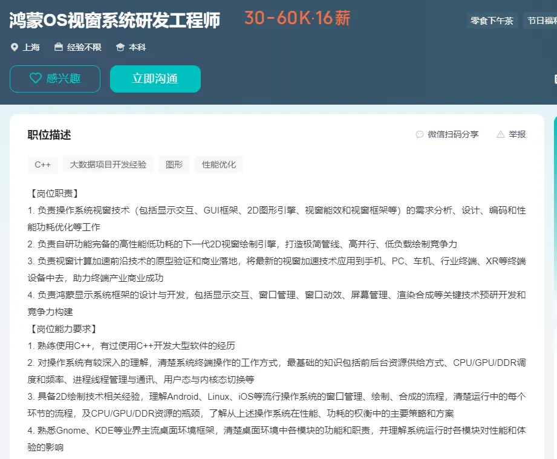Click the briefcase icon beside 经验不限
The image size is (557, 459).
(59, 47)
